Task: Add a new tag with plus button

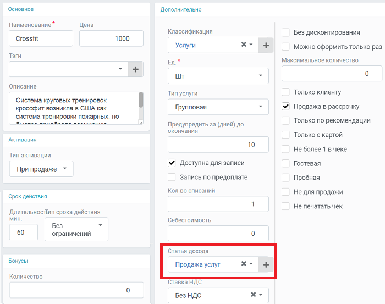Action: [135, 69]
